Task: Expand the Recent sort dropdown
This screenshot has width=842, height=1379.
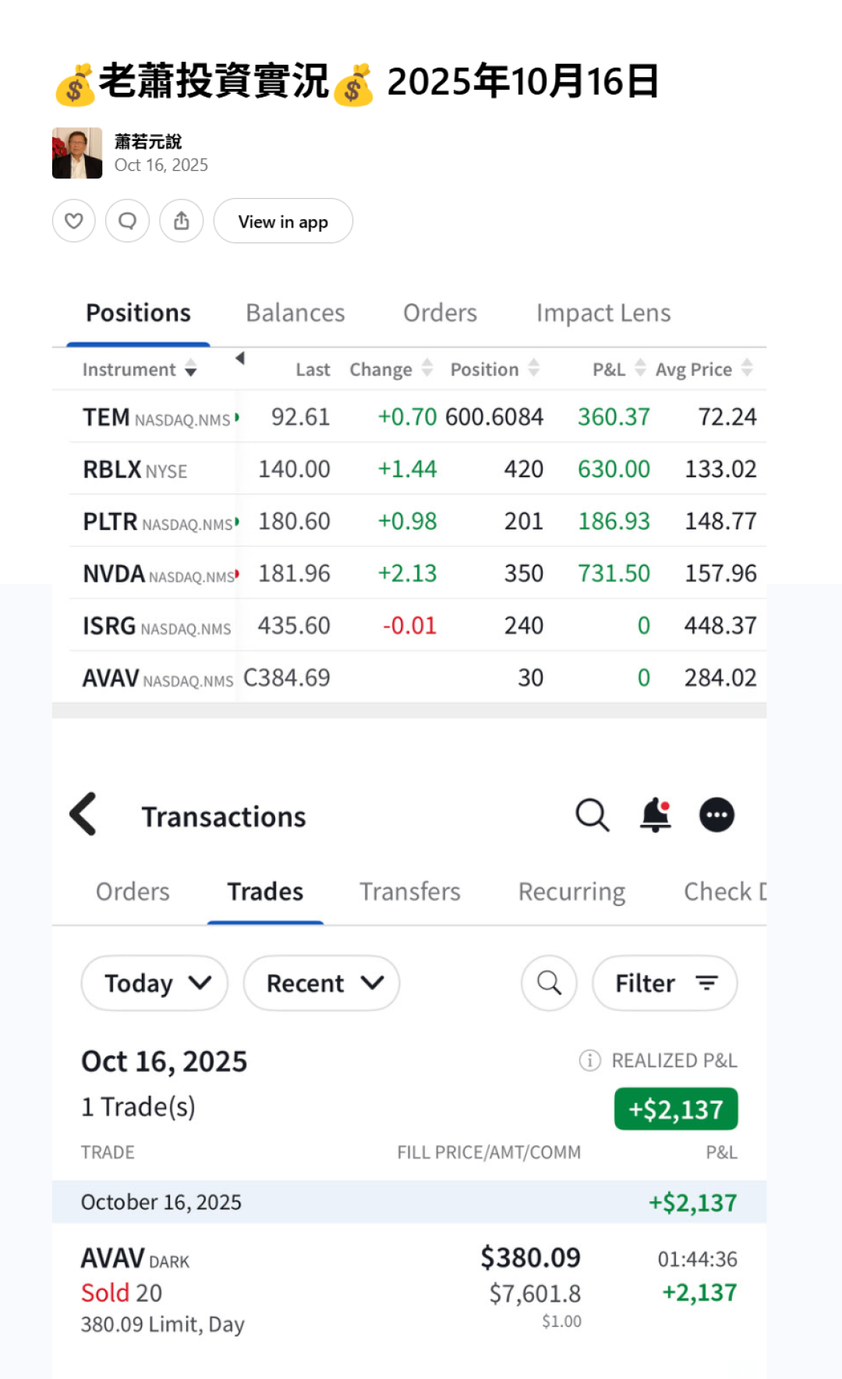Action: point(321,983)
